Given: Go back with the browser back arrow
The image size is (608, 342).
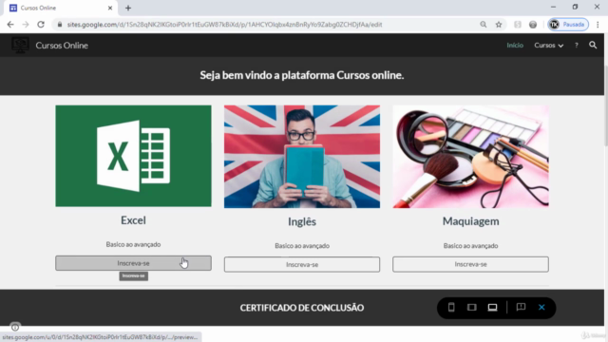Looking at the screenshot, I should coord(10,25).
